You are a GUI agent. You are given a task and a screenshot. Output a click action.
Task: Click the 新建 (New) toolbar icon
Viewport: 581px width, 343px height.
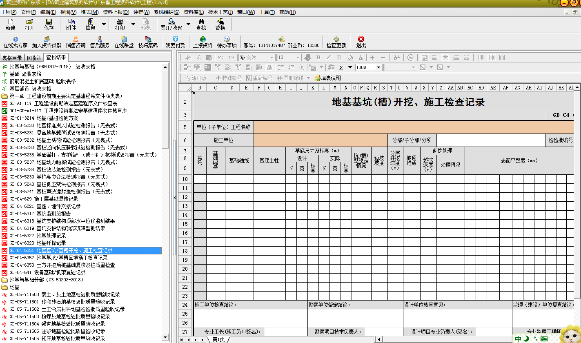[10, 24]
